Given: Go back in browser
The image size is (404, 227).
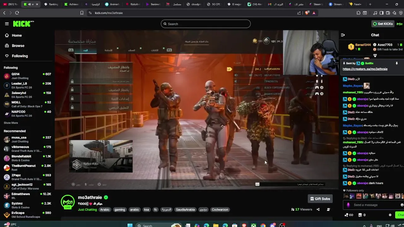Looking at the screenshot, I should (4, 13).
